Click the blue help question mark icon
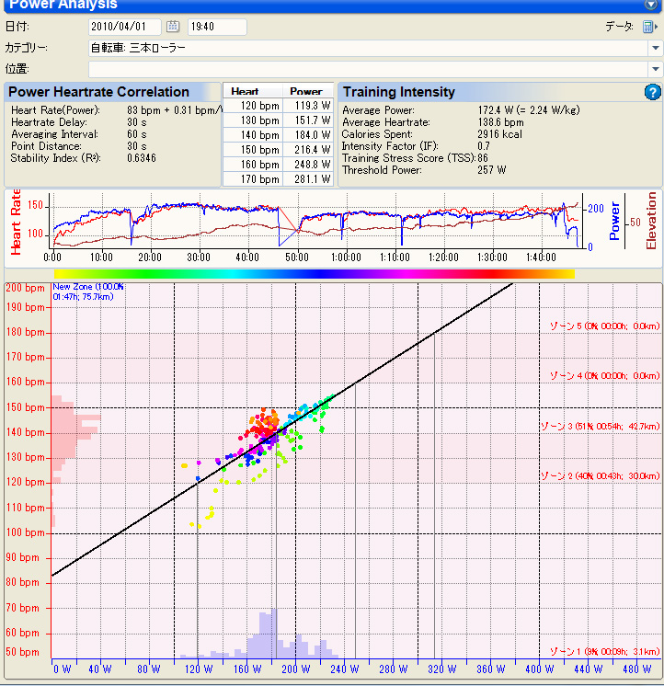The image size is (664, 686). (652, 92)
